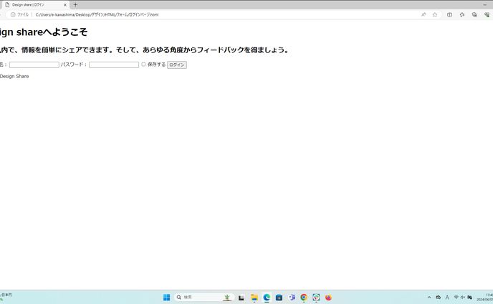Expand hidden system tray icons
The height and width of the screenshot is (304, 493).
(x=429, y=298)
